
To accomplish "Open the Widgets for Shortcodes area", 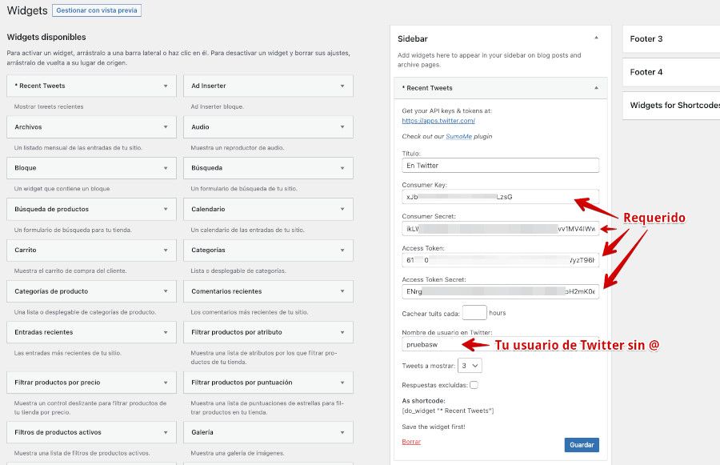I will [671, 105].
